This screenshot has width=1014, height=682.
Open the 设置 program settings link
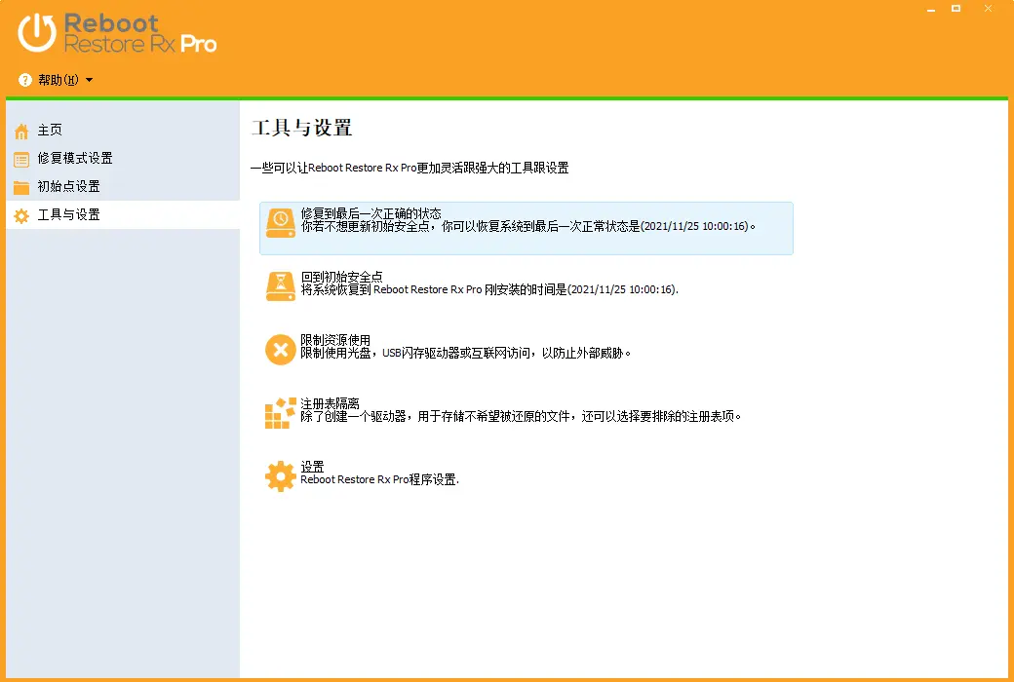click(x=312, y=467)
